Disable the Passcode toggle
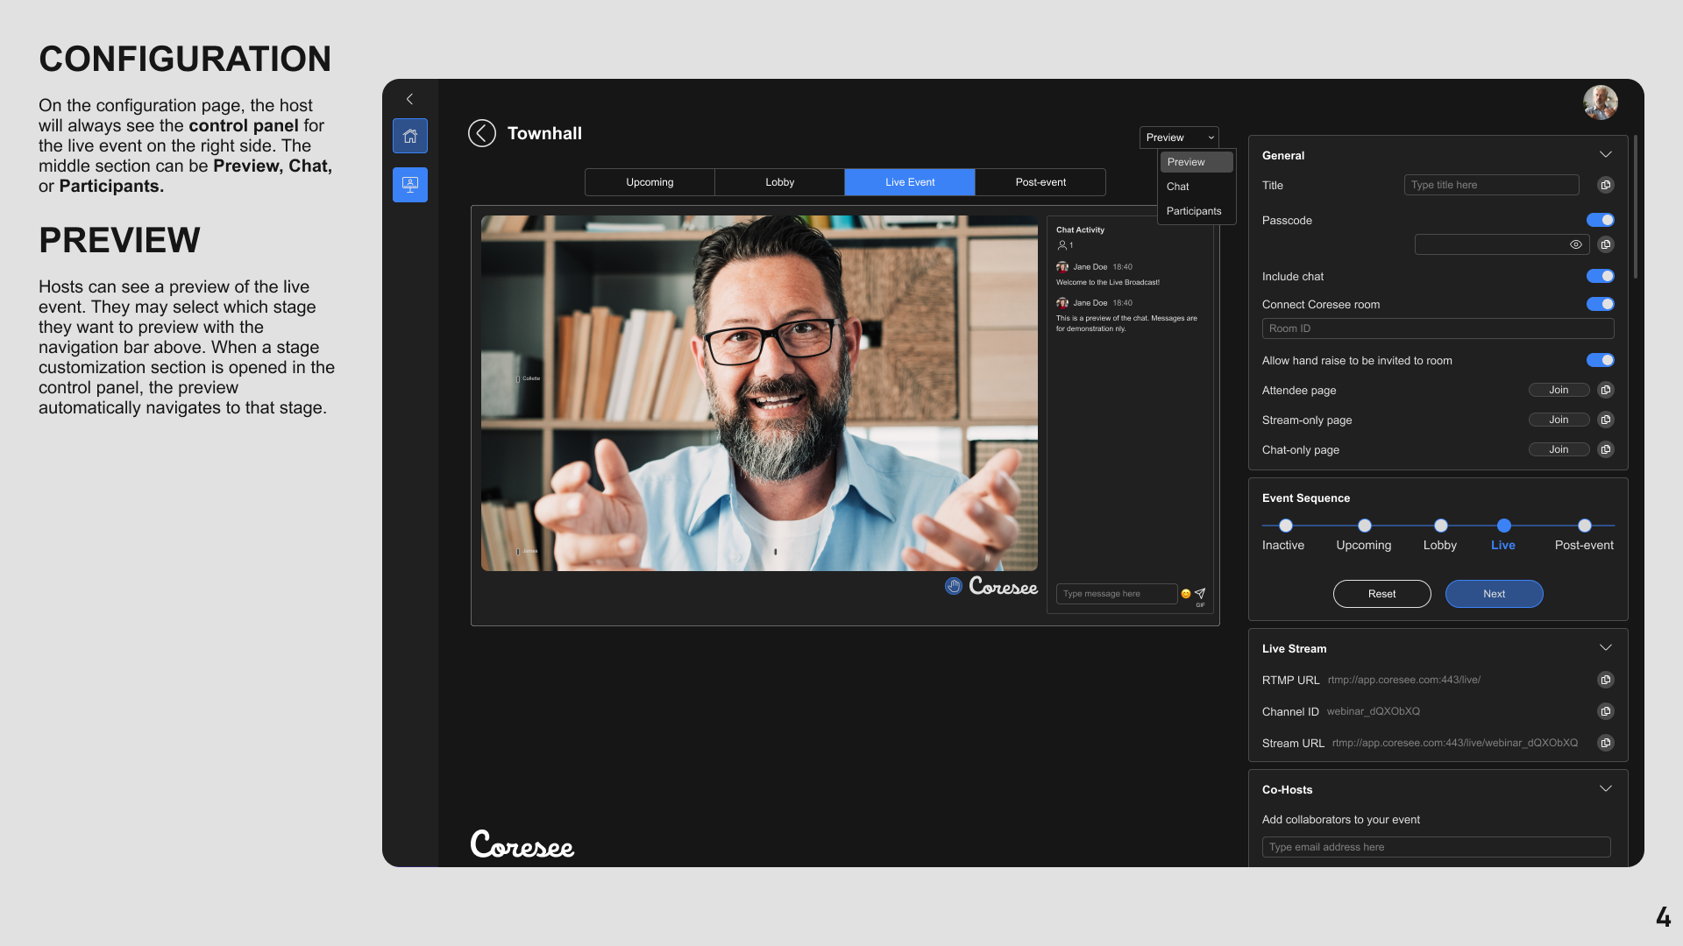Viewport: 1683px width, 946px height. (x=1600, y=220)
